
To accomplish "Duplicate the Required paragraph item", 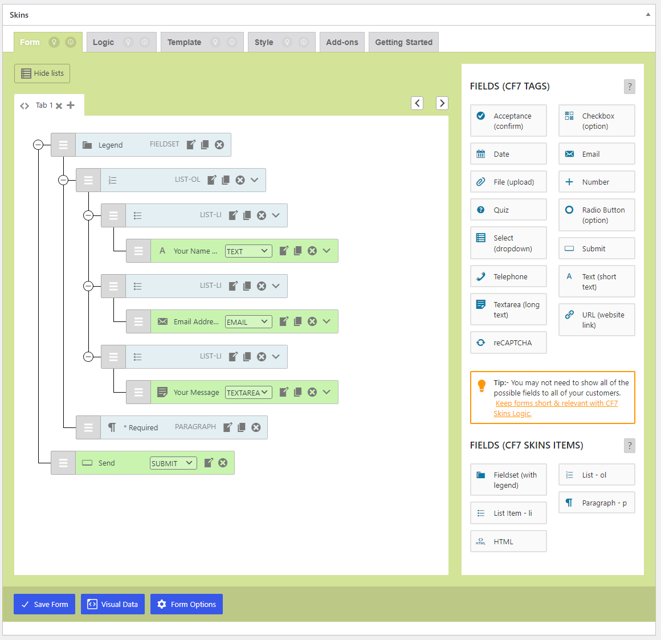I will pyautogui.click(x=242, y=427).
